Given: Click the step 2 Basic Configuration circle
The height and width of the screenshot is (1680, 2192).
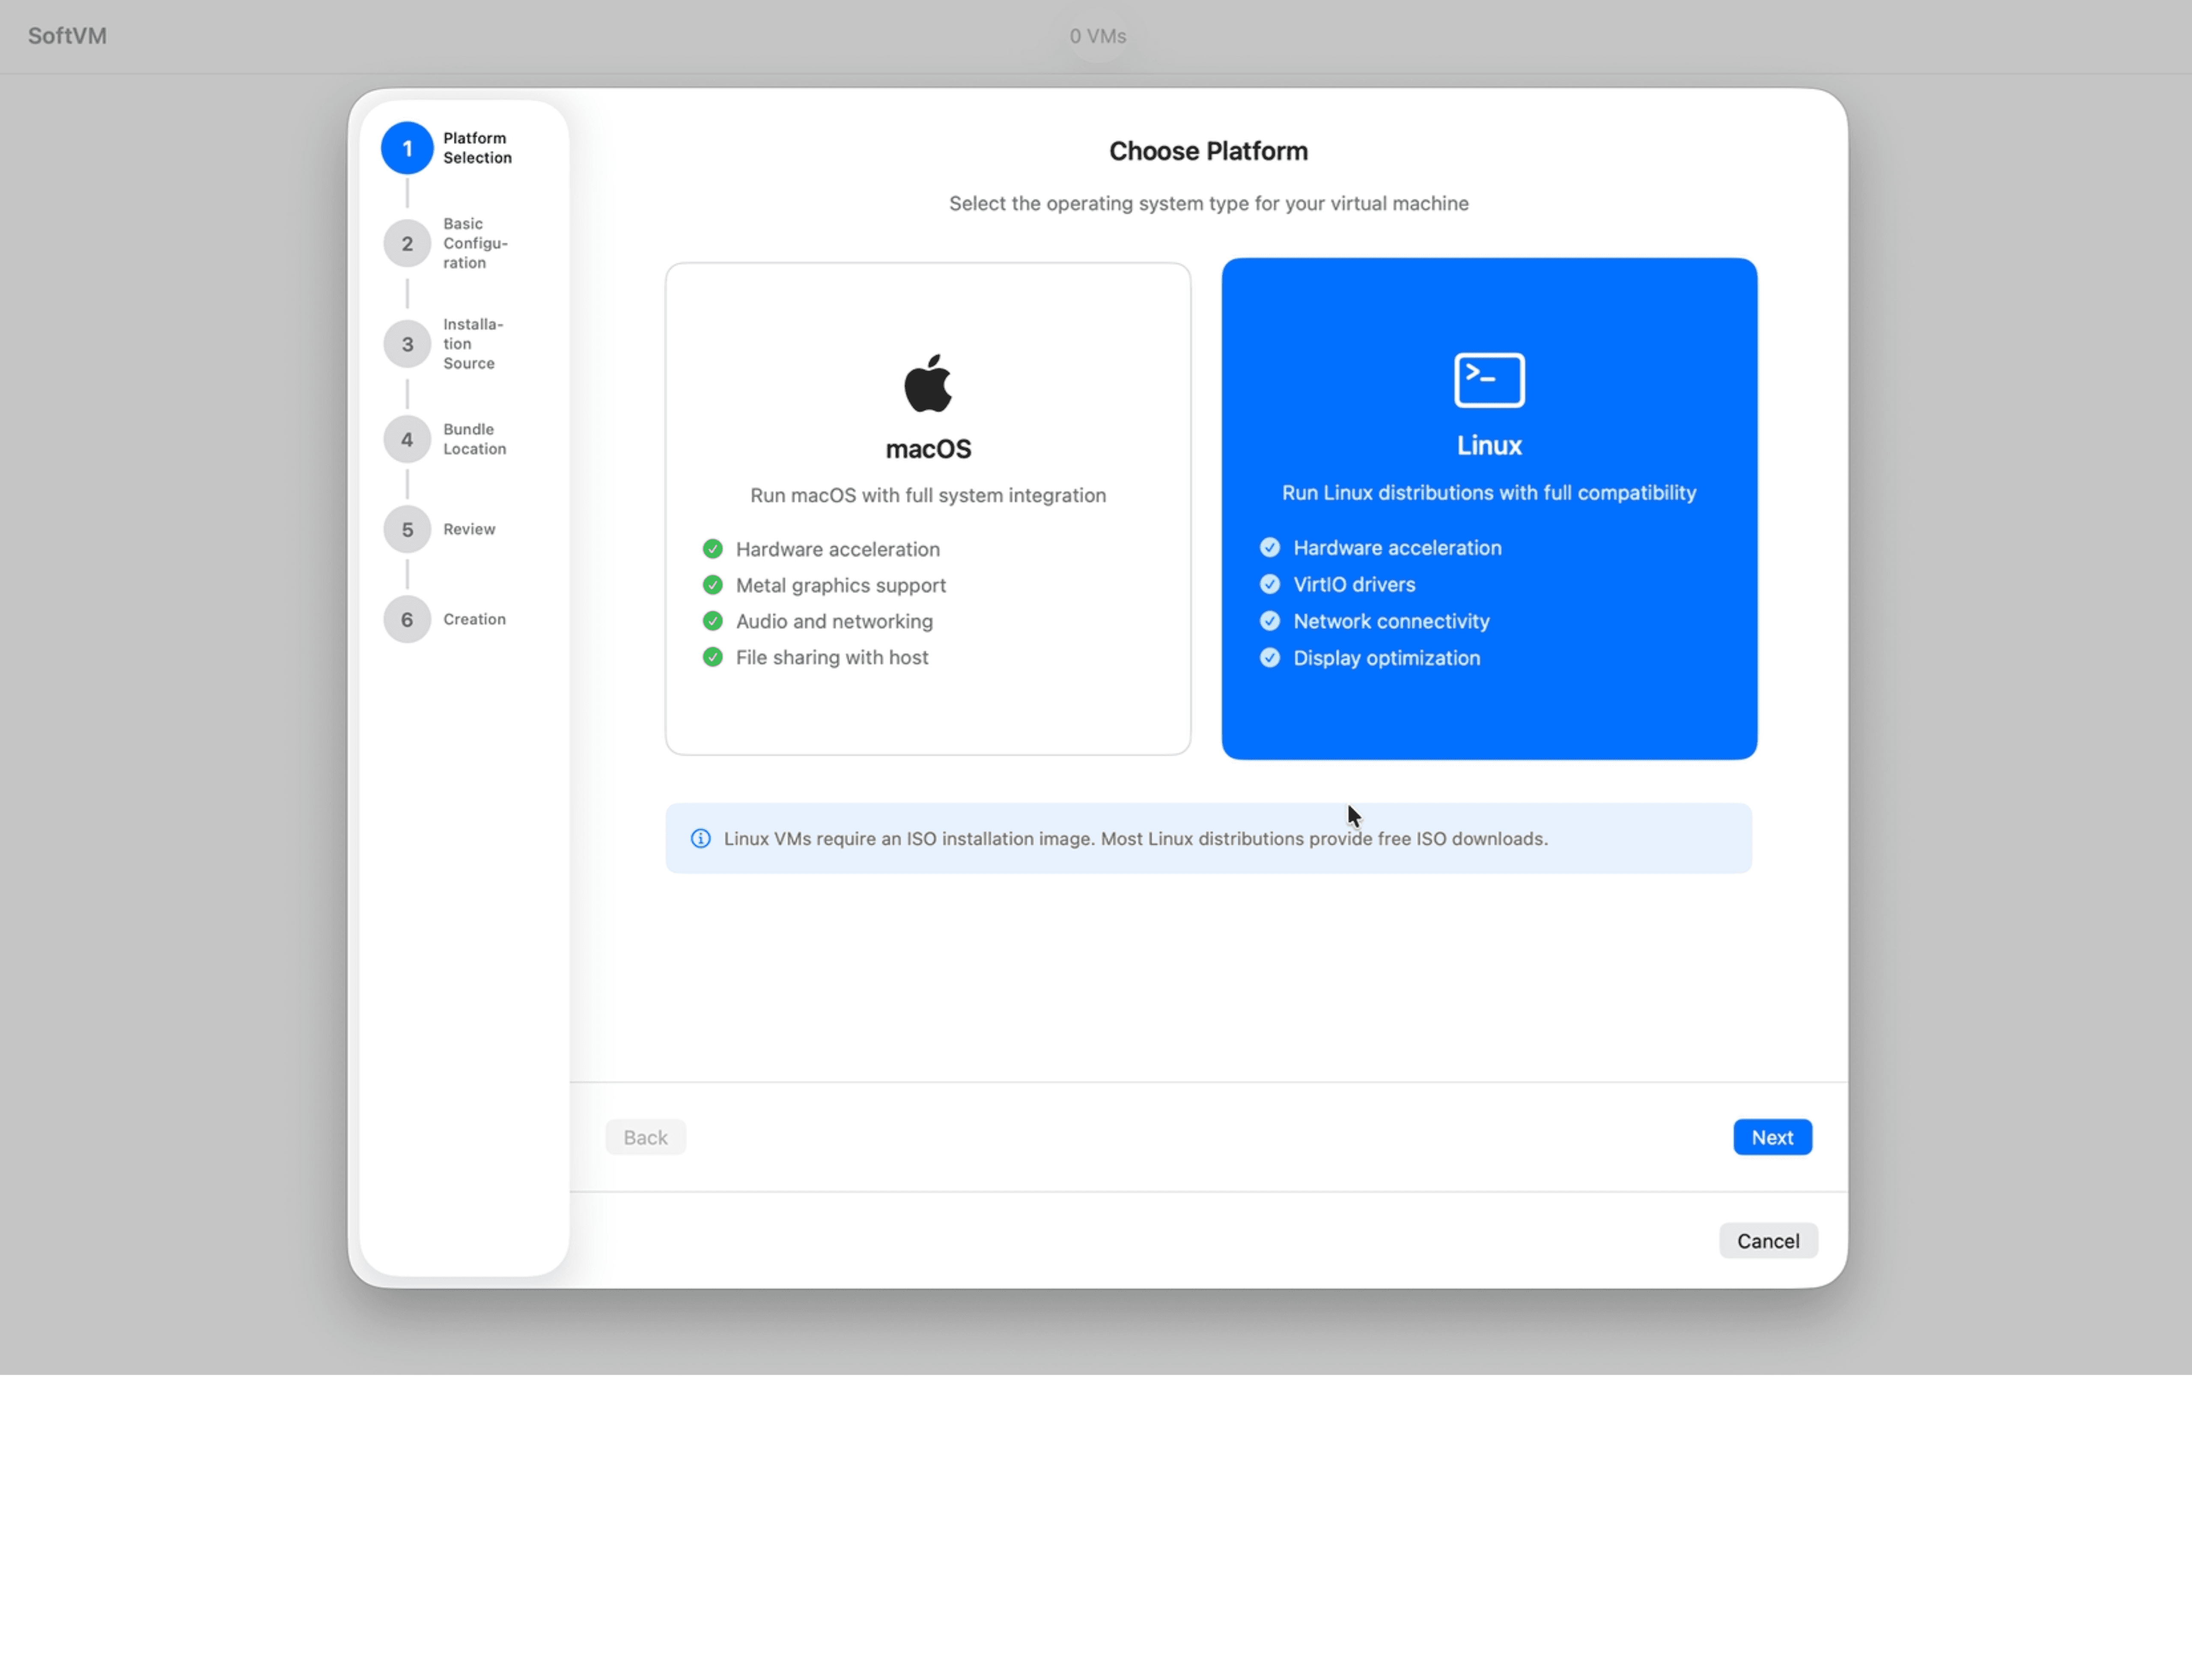Looking at the screenshot, I should pyautogui.click(x=407, y=244).
